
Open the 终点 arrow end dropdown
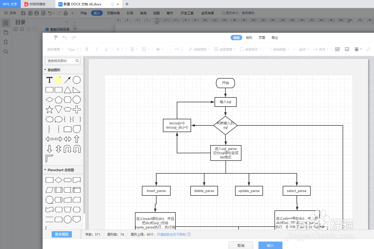pyautogui.click(x=321, y=49)
